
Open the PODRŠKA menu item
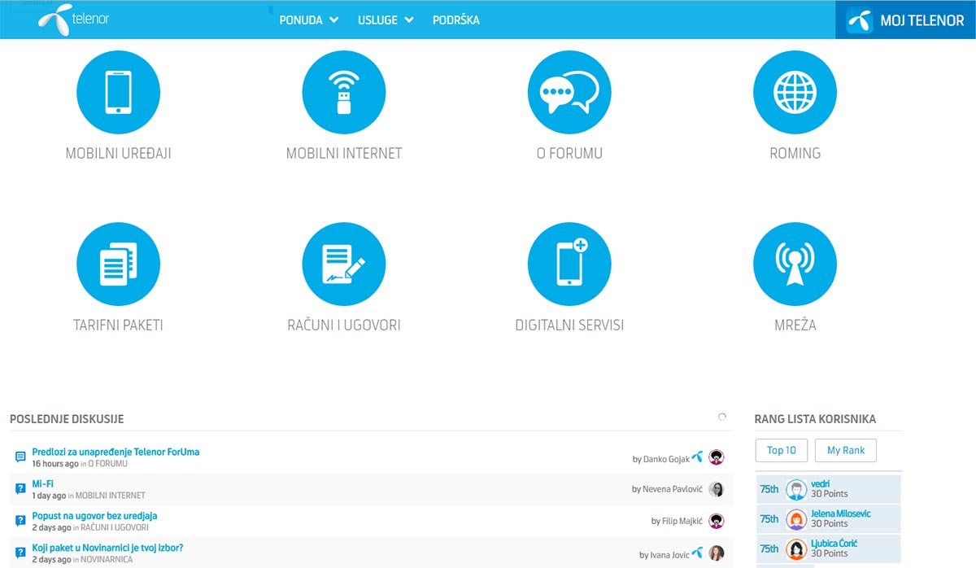[456, 20]
